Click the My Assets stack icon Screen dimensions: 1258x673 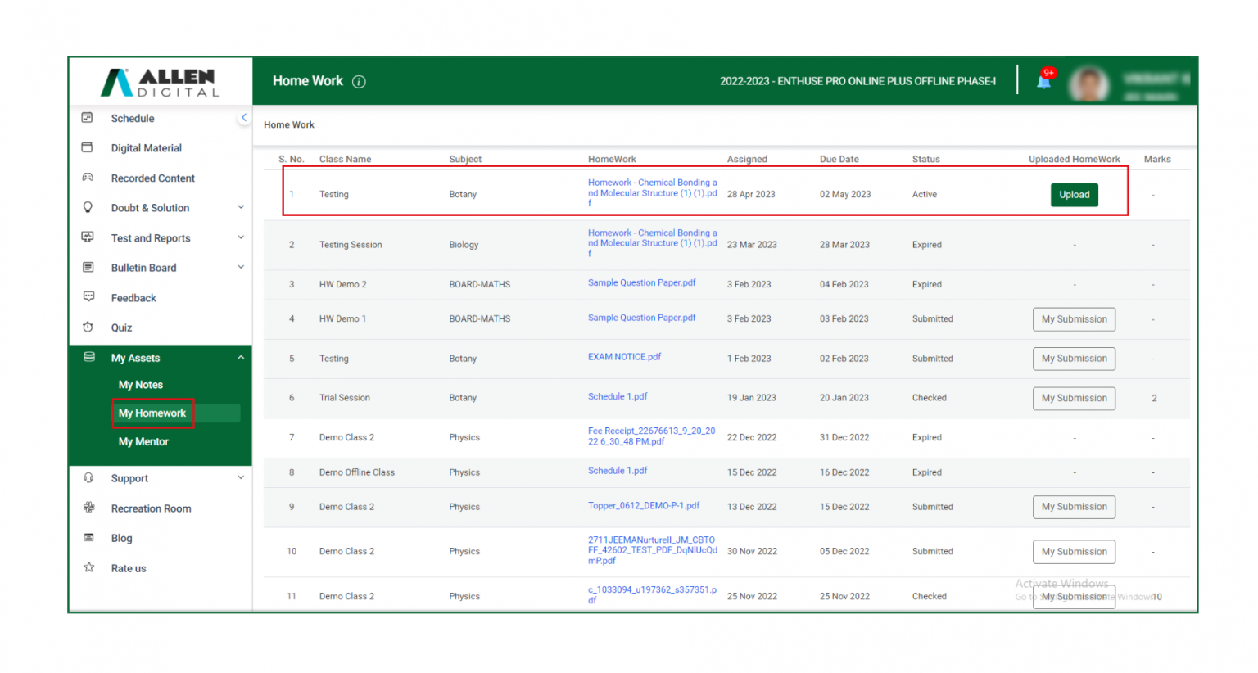pyautogui.click(x=89, y=357)
